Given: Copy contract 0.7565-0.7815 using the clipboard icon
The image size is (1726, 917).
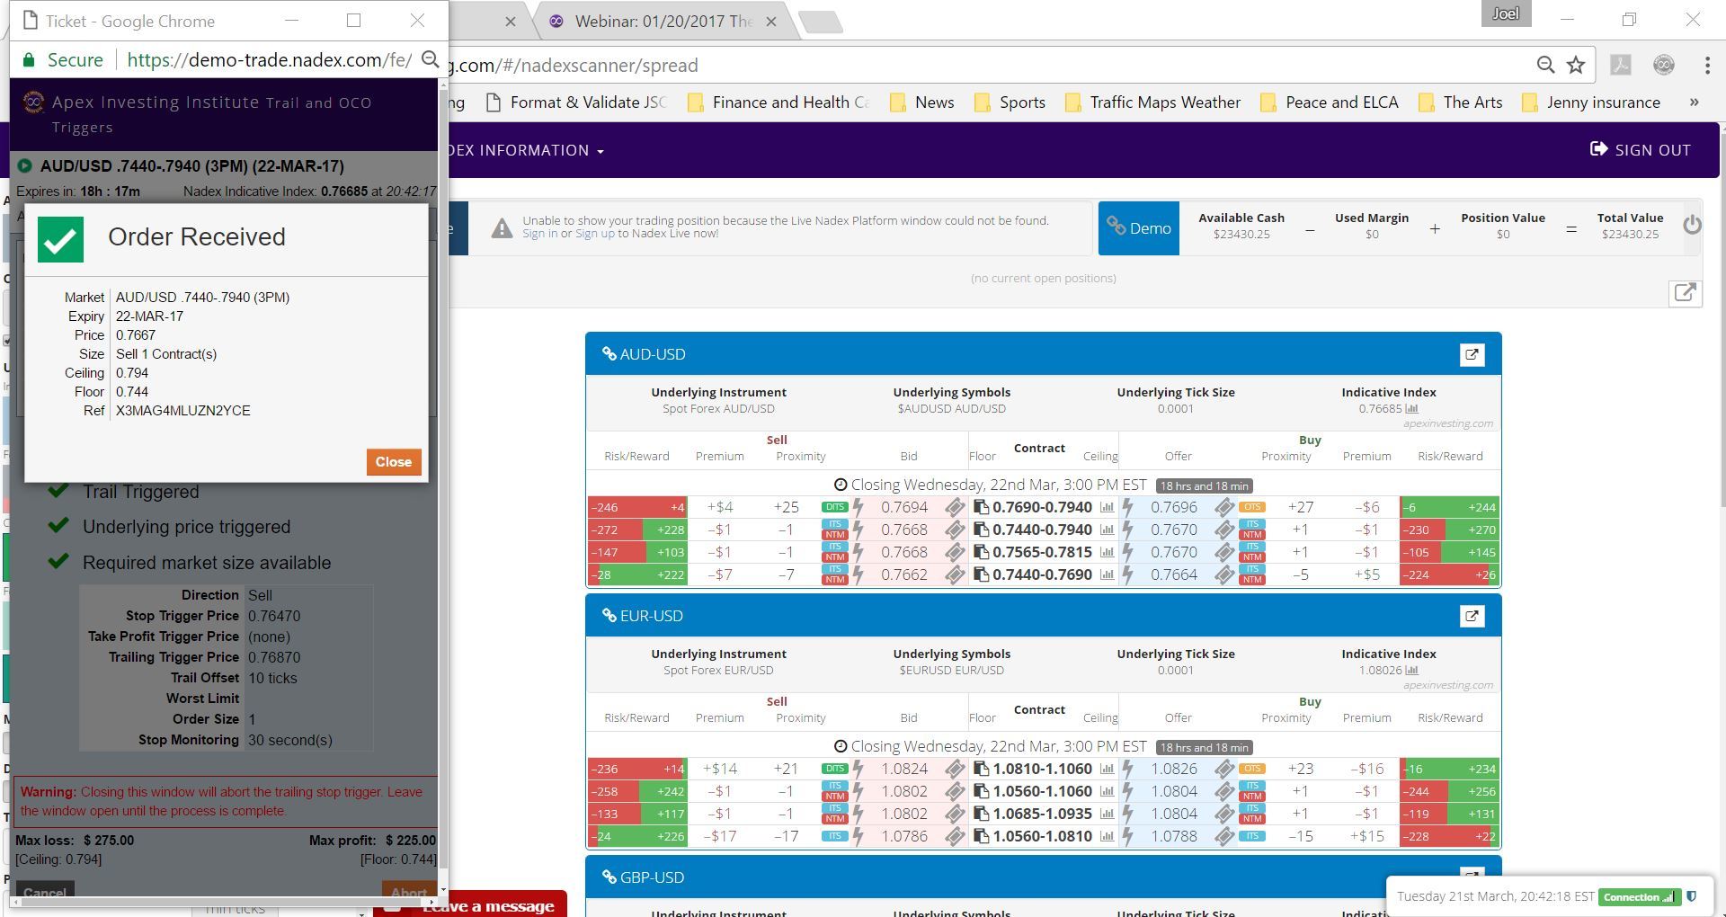Looking at the screenshot, I should (x=981, y=553).
